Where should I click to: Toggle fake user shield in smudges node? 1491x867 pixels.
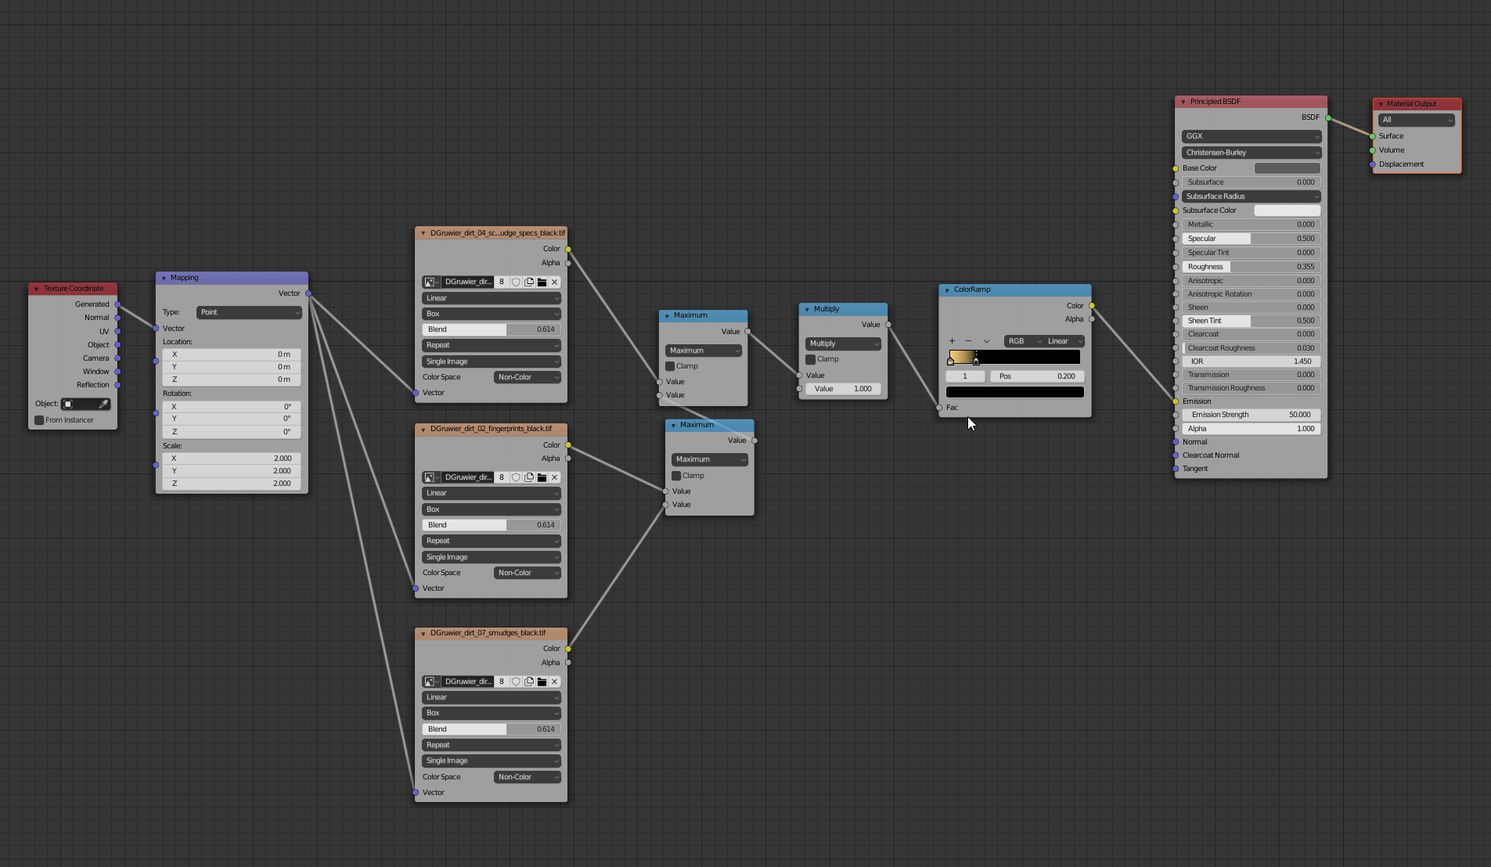click(x=516, y=682)
